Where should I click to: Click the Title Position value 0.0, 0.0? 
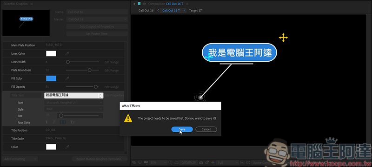[x=50, y=130]
